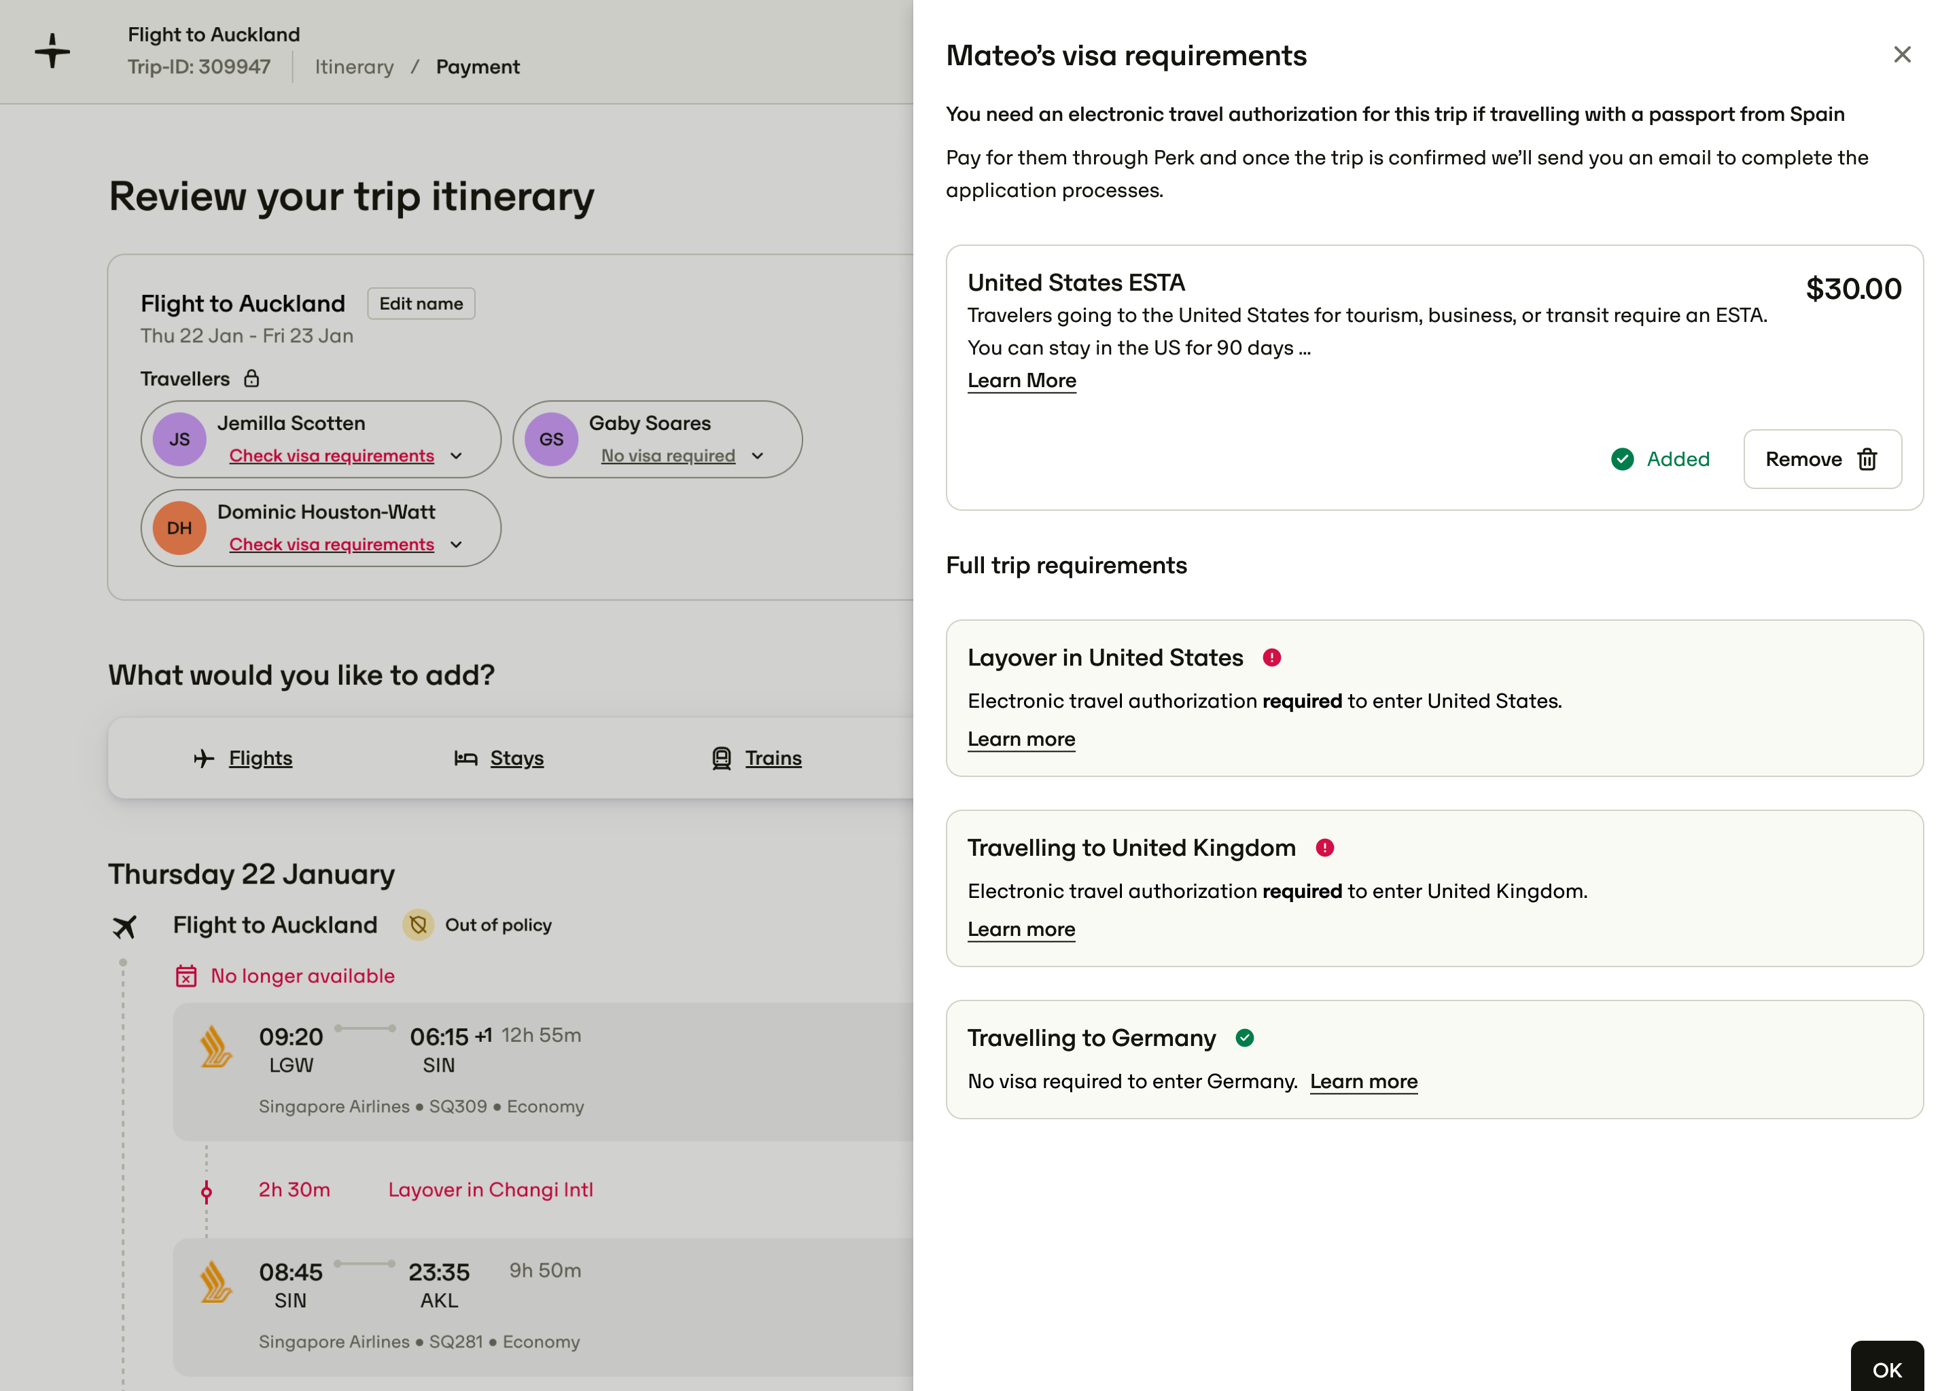Screen dimensions: 1957x1391
Task: Close the visa requirements panel
Action: click(x=1902, y=55)
